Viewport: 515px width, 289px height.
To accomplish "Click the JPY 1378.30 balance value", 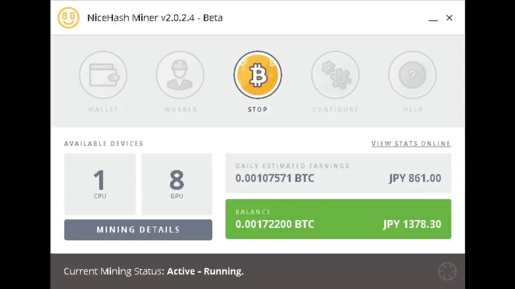I will point(412,224).
